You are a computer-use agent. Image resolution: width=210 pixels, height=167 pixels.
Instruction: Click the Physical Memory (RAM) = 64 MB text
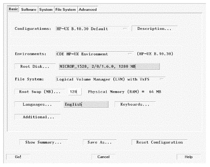(x=124, y=92)
